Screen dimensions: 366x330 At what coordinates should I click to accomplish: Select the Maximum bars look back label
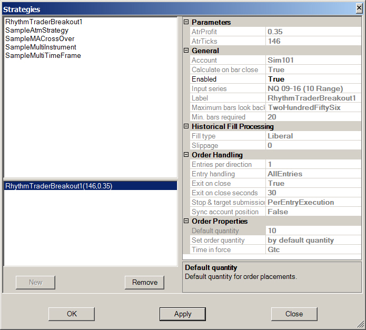coord(227,107)
